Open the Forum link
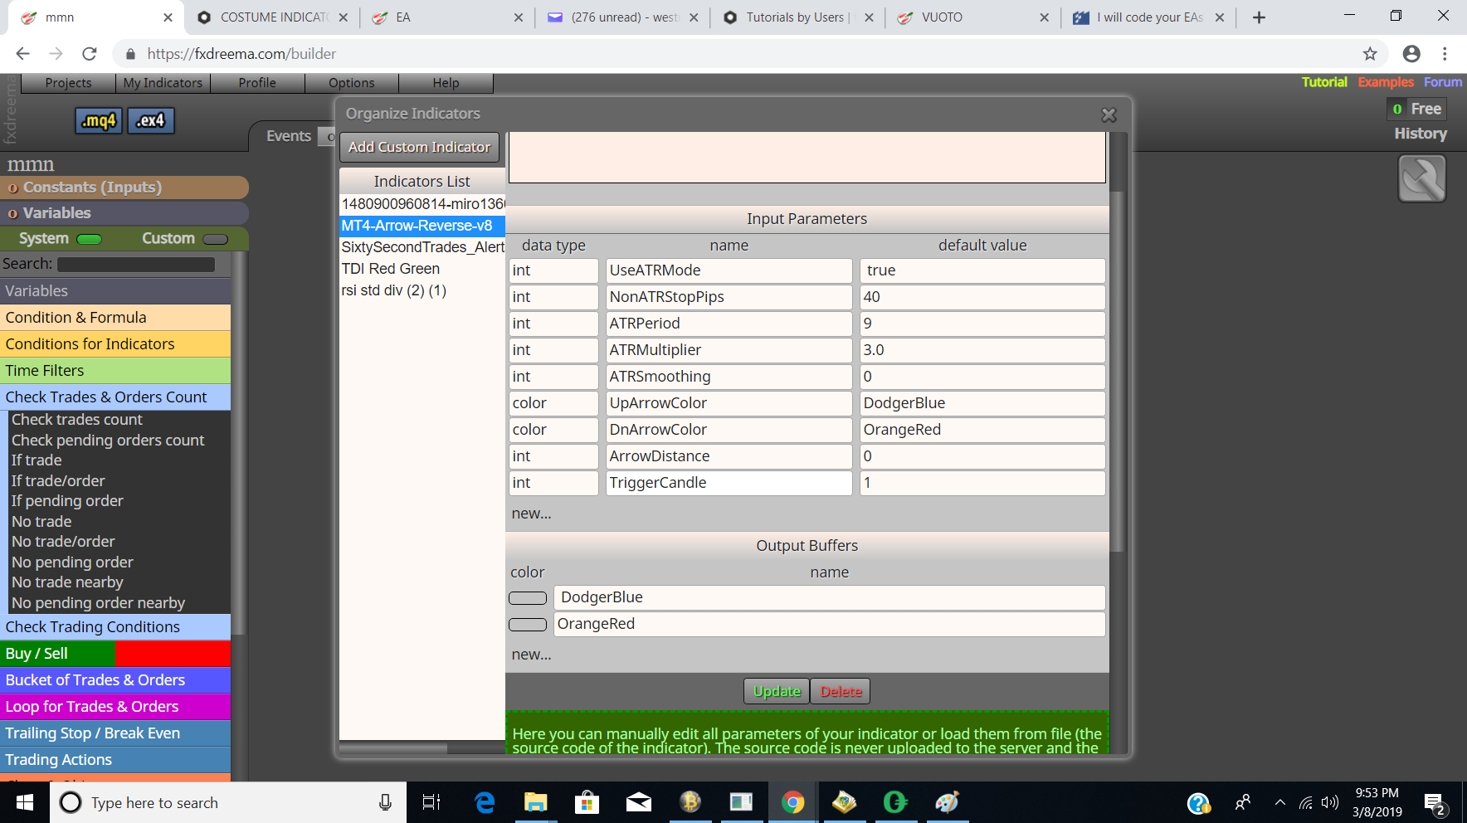1467x823 pixels. [1443, 82]
